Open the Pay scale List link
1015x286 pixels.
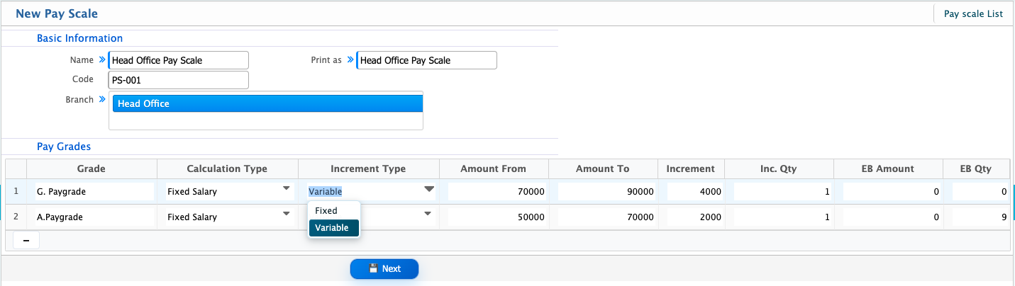pos(973,13)
